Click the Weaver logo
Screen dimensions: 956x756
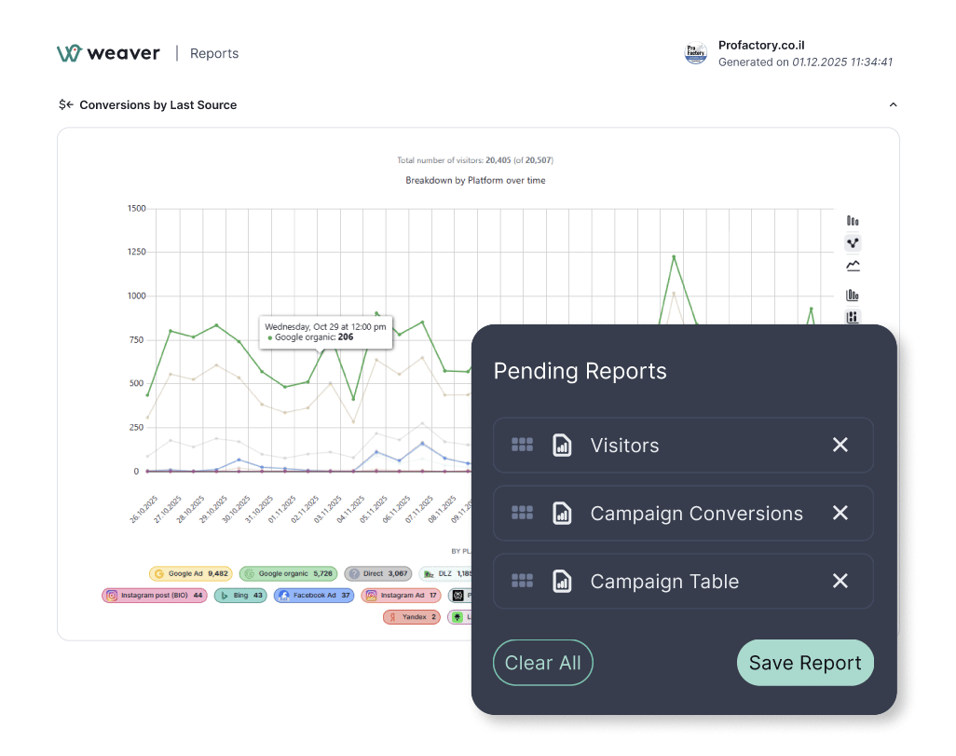click(x=108, y=53)
